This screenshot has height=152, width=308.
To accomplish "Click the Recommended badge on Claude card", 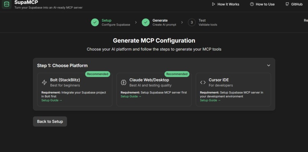I will pyautogui.click(x=177, y=74).
